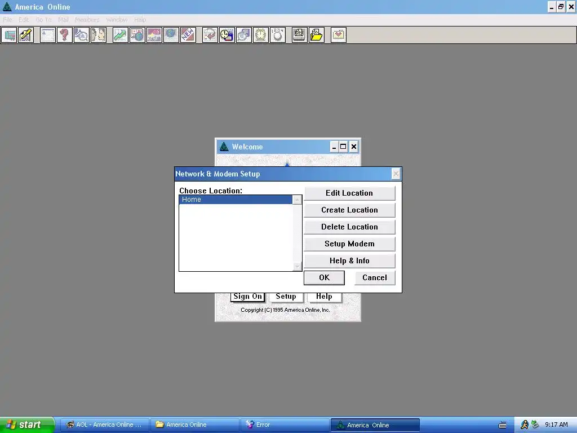Click the keyboard icon in the taskbar
The width and height of the screenshot is (577, 433).
502,425
